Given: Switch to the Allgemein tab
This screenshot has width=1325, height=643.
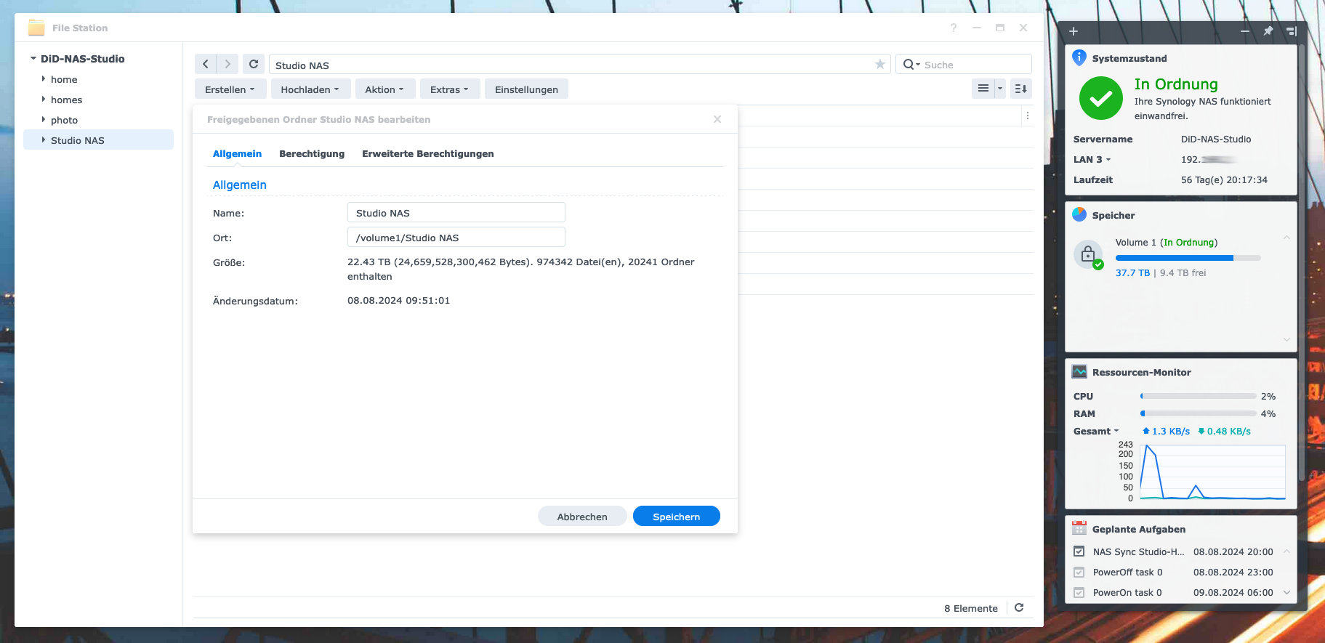Looking at the screenshot, I should (237, 153).
